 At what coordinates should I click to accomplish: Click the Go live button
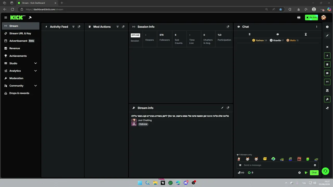[x=311, y=17]
